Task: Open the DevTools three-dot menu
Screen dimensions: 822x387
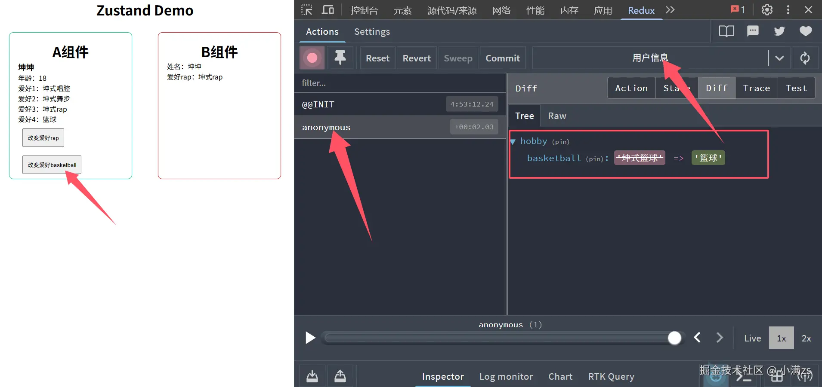Action: pyautogui.click(x=788, y=10)
